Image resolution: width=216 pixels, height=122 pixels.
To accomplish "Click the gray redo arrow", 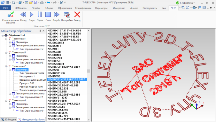I will 55,3.
